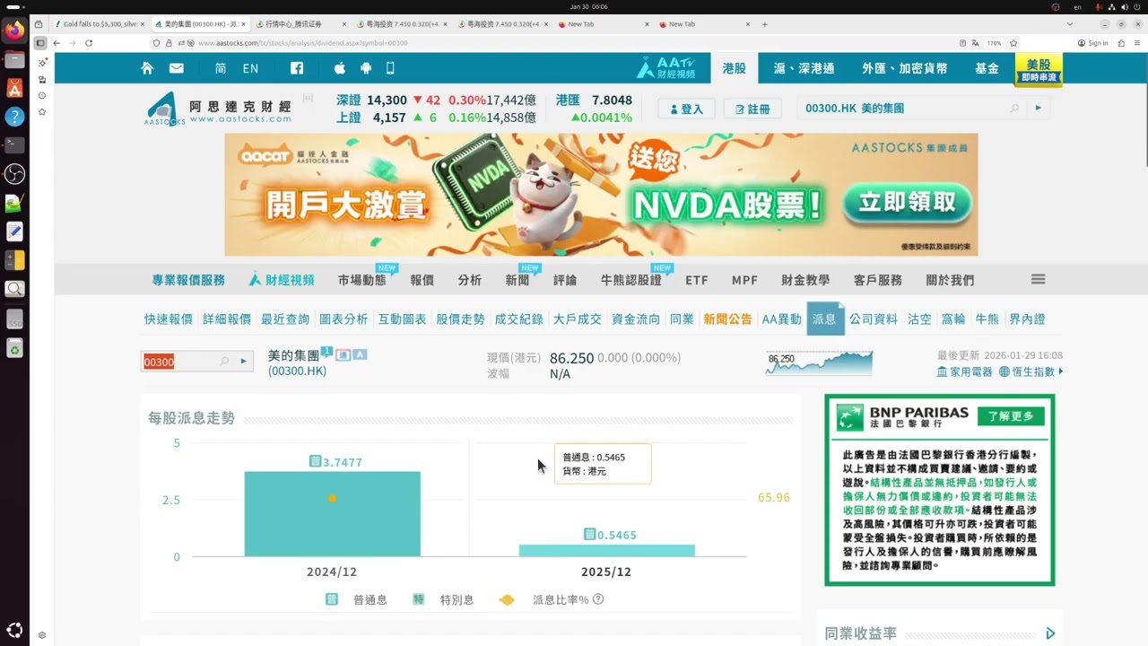Click the Firefox address bar URL
The width and height of the screenshot is (1148, 646).
302,43
